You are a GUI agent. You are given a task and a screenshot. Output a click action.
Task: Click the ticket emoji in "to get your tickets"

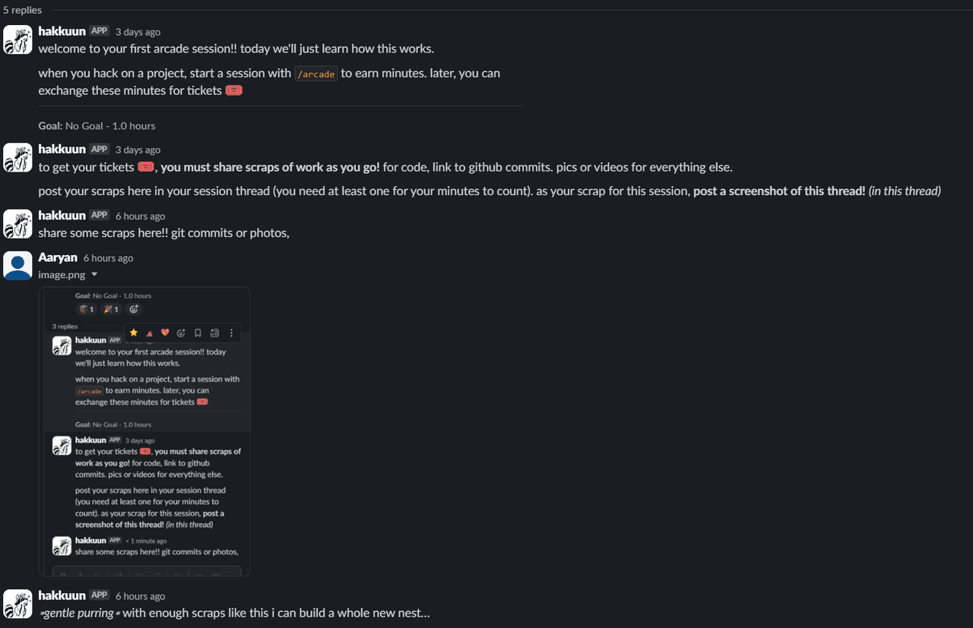146,167
